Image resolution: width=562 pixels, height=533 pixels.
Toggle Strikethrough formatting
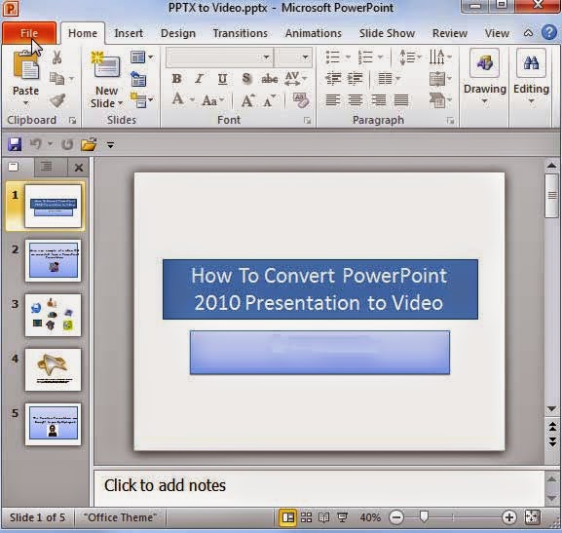pyautogui.click(x=270, y=79)
